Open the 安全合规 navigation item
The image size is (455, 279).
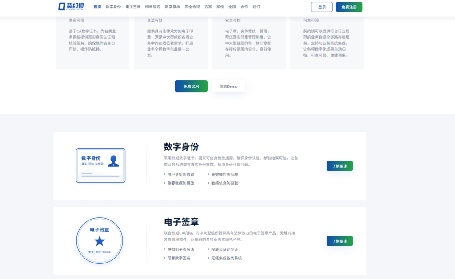(192, 7)
